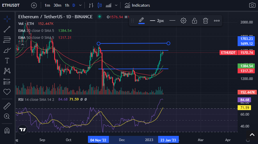258x144 pixels.
Task: Open more options in drawing toolbar
Action: pyautogui.click(x=217, y=21)
